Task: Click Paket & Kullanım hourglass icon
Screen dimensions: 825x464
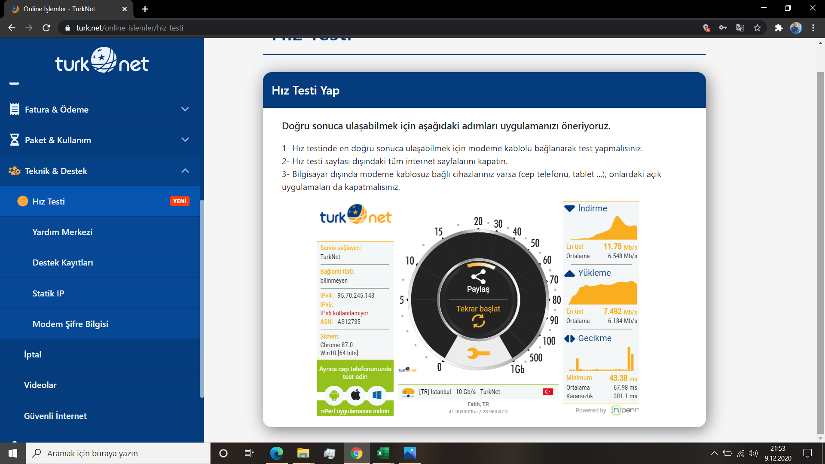Action: point(15,140)
